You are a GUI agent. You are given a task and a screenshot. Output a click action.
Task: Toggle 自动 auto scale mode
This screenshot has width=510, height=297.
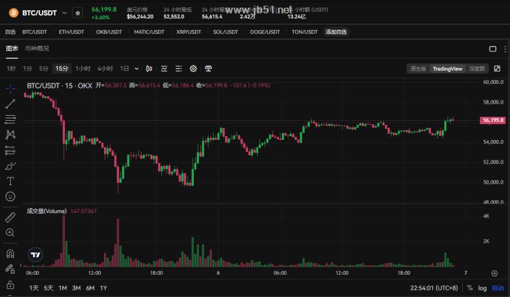[x=498, y=288]
